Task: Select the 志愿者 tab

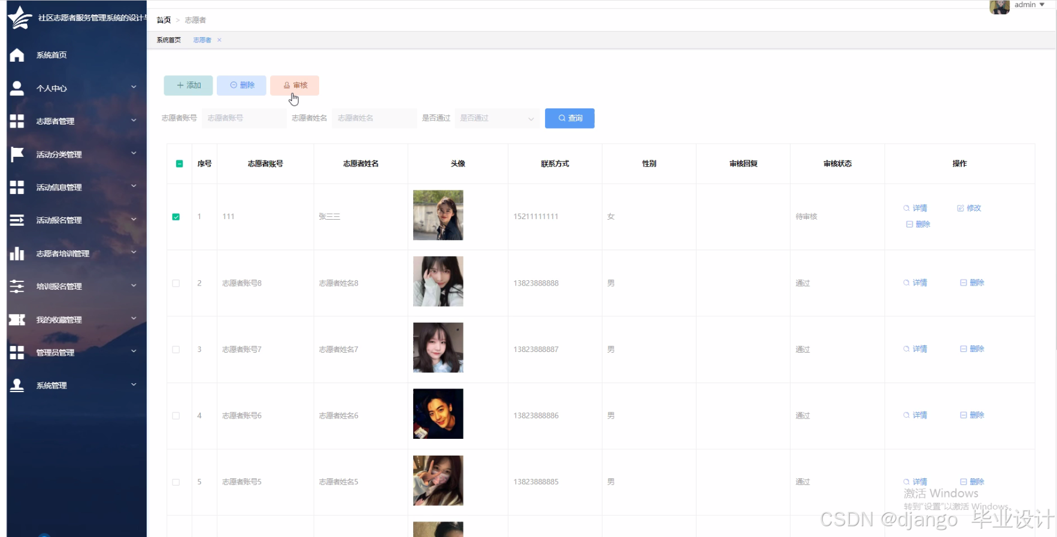Action: (202, 40)
